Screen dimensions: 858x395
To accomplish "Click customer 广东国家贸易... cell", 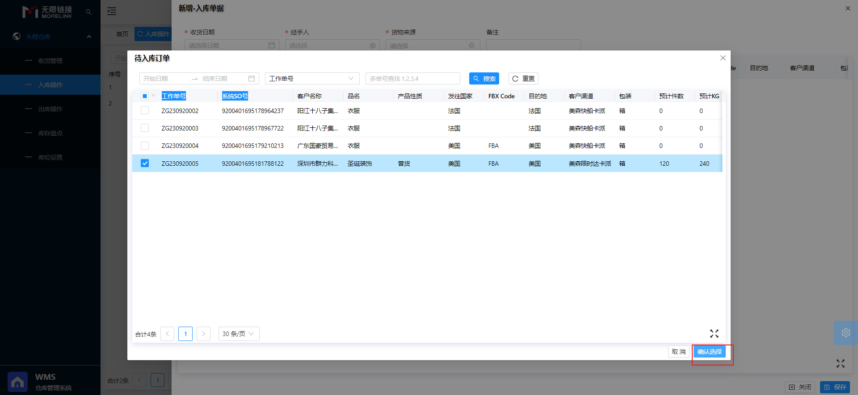I will [318, 146].
